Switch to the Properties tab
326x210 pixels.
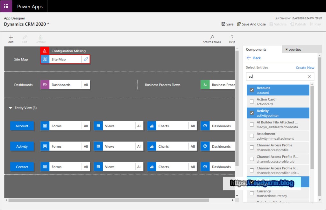coord(293,49)
